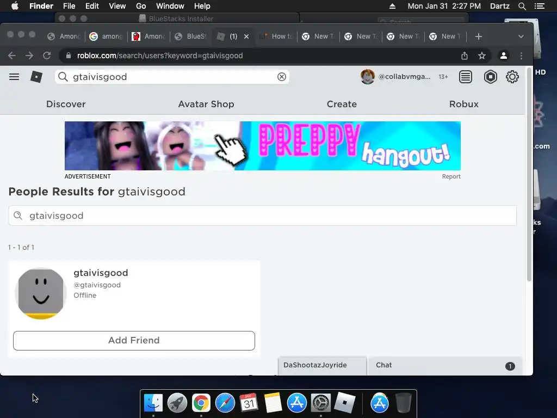Focus the people results search field
Viewport: 557px width, 418px height.
(x=263, y=216)
